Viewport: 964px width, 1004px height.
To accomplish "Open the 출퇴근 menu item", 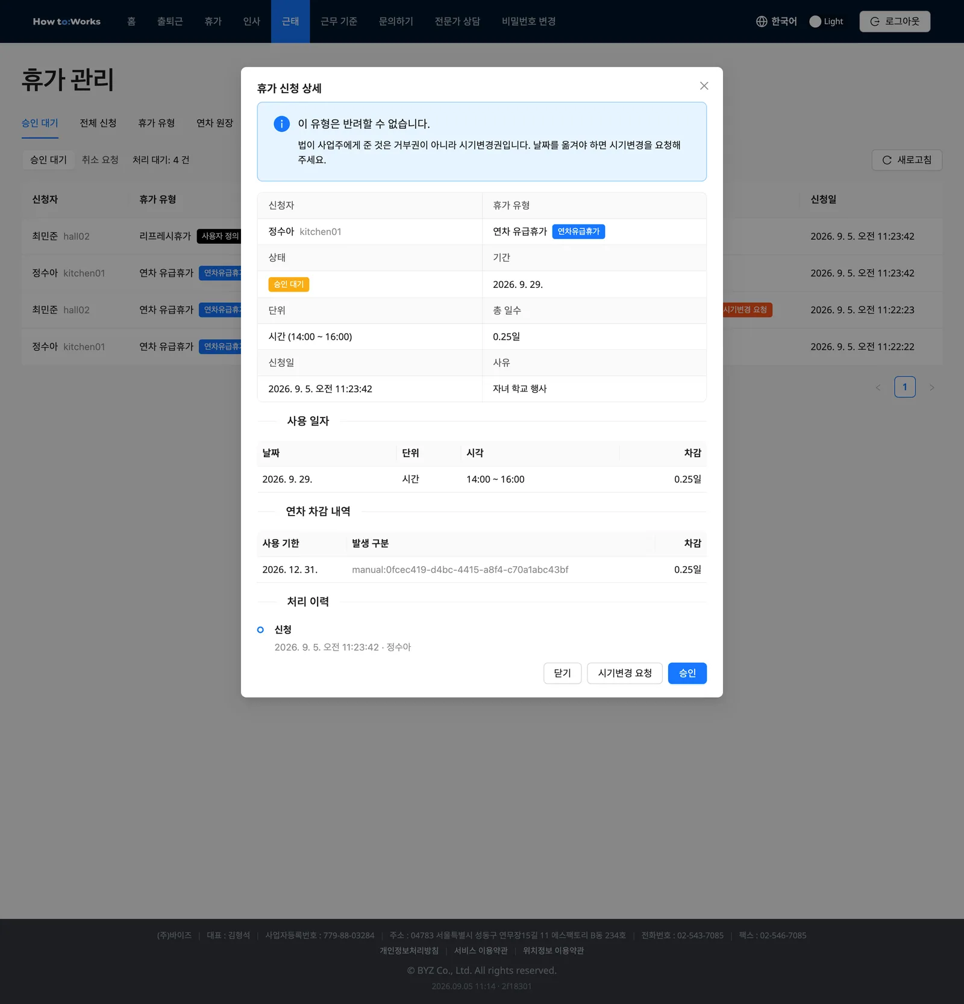I will point(170,22).
